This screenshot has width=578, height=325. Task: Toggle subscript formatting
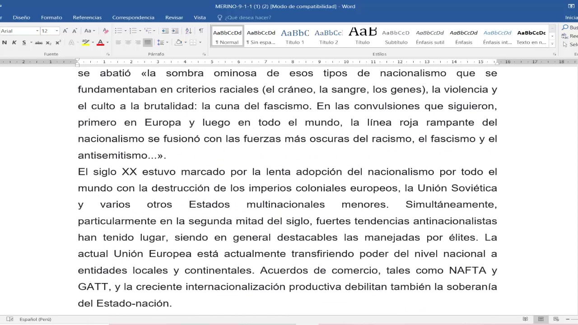pyautogui.click(x=49, y=42)
